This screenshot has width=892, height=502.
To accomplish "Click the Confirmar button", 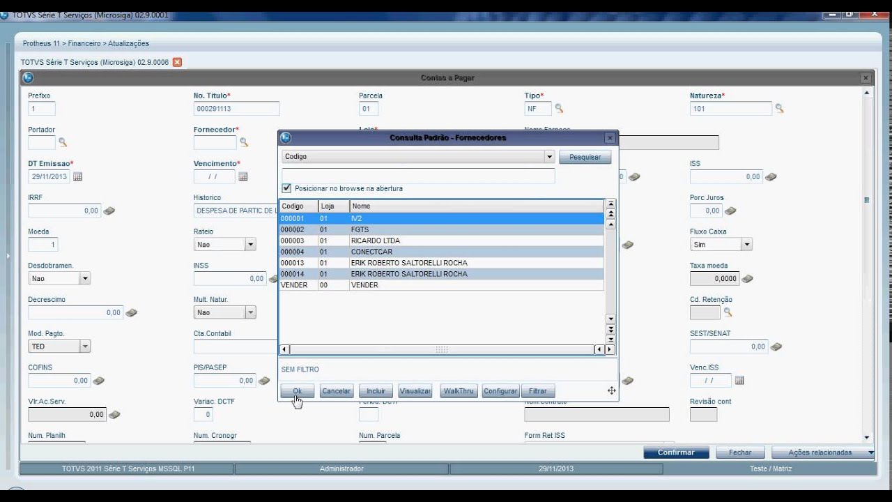I will point(676,452).
